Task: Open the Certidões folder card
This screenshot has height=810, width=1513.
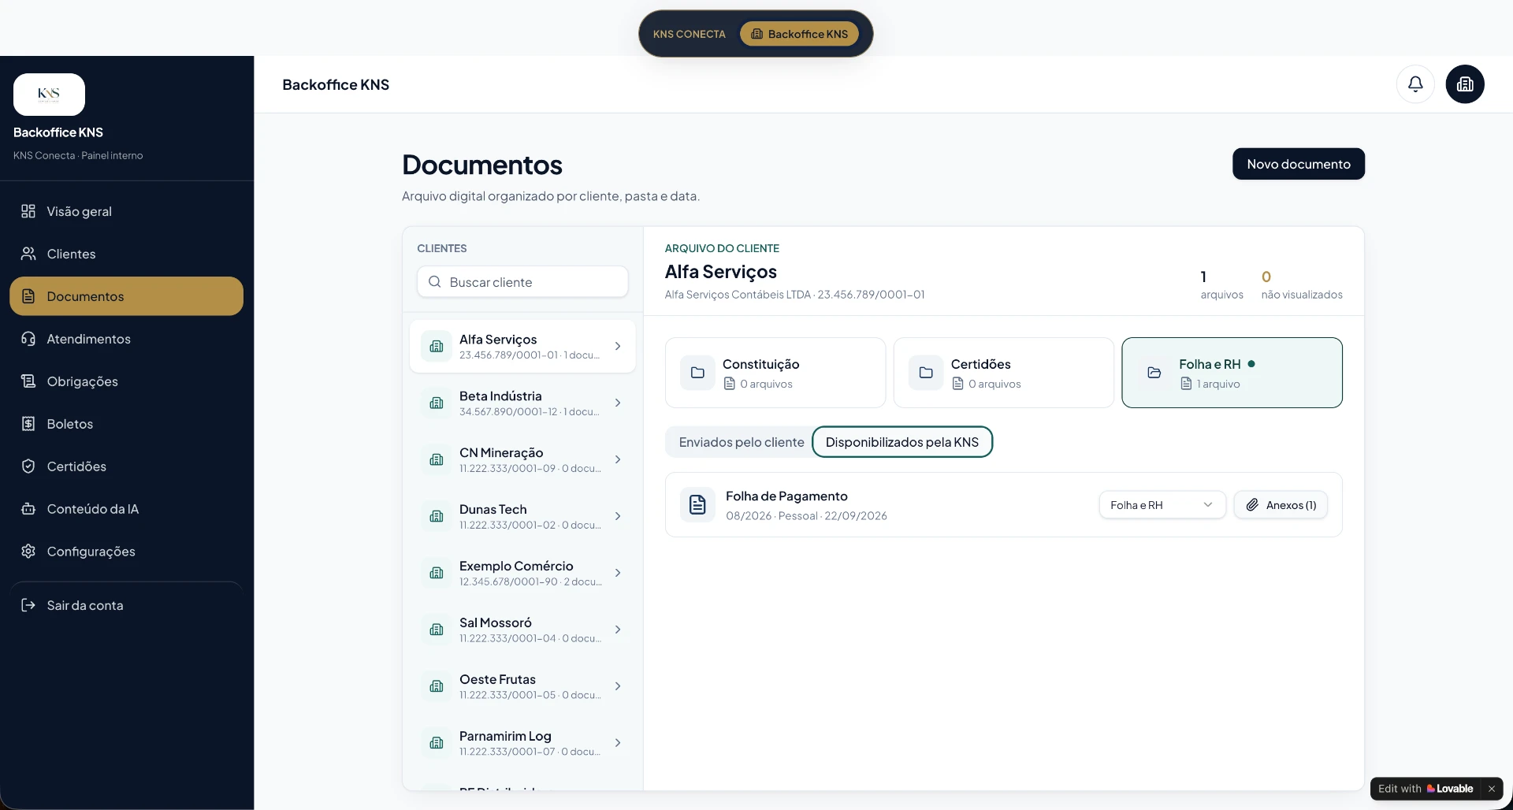Action: pyautogui.click(x=1003, y=373)
